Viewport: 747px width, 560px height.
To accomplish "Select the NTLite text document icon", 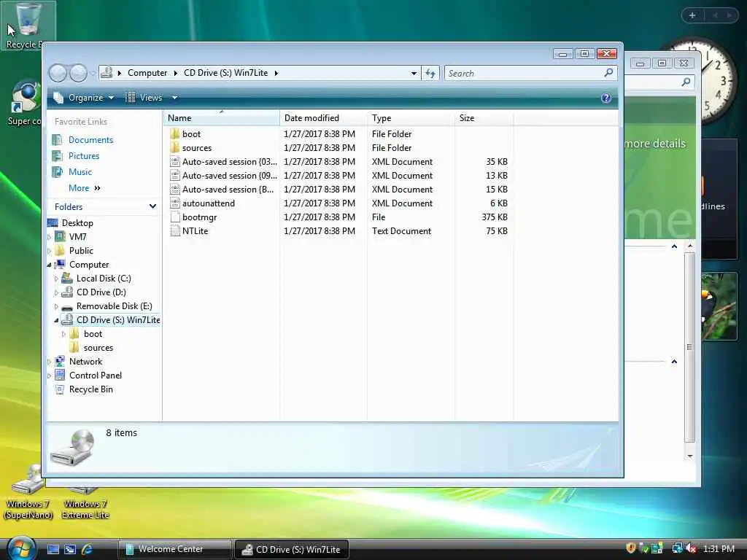I will (x=175, y=230).
